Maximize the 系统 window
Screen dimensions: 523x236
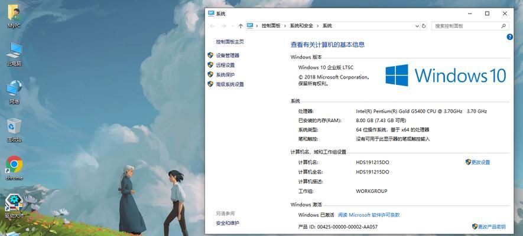[488, 14]
